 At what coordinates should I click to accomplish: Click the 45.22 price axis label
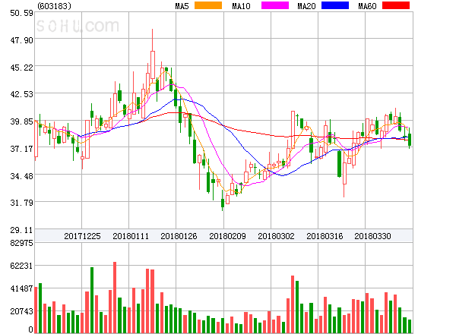pyautogui.click(x=22, y=68)
